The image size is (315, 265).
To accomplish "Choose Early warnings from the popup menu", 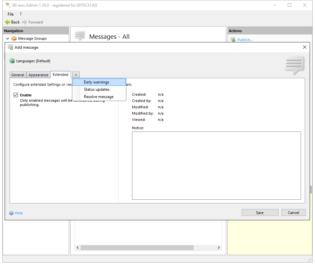I will [x=96, y=82].
